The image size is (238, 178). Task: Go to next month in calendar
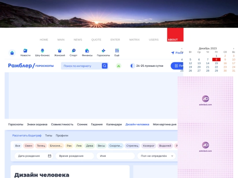point(234,49)
